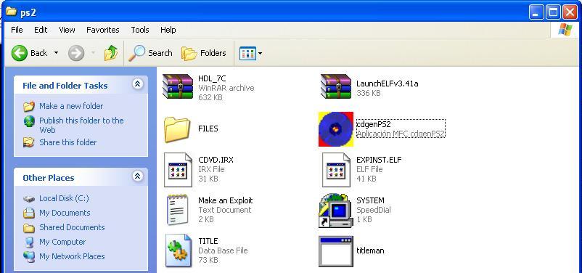
Task: Open the Views dropdown arrow in toolbar
Action: (x=260, y=54)
